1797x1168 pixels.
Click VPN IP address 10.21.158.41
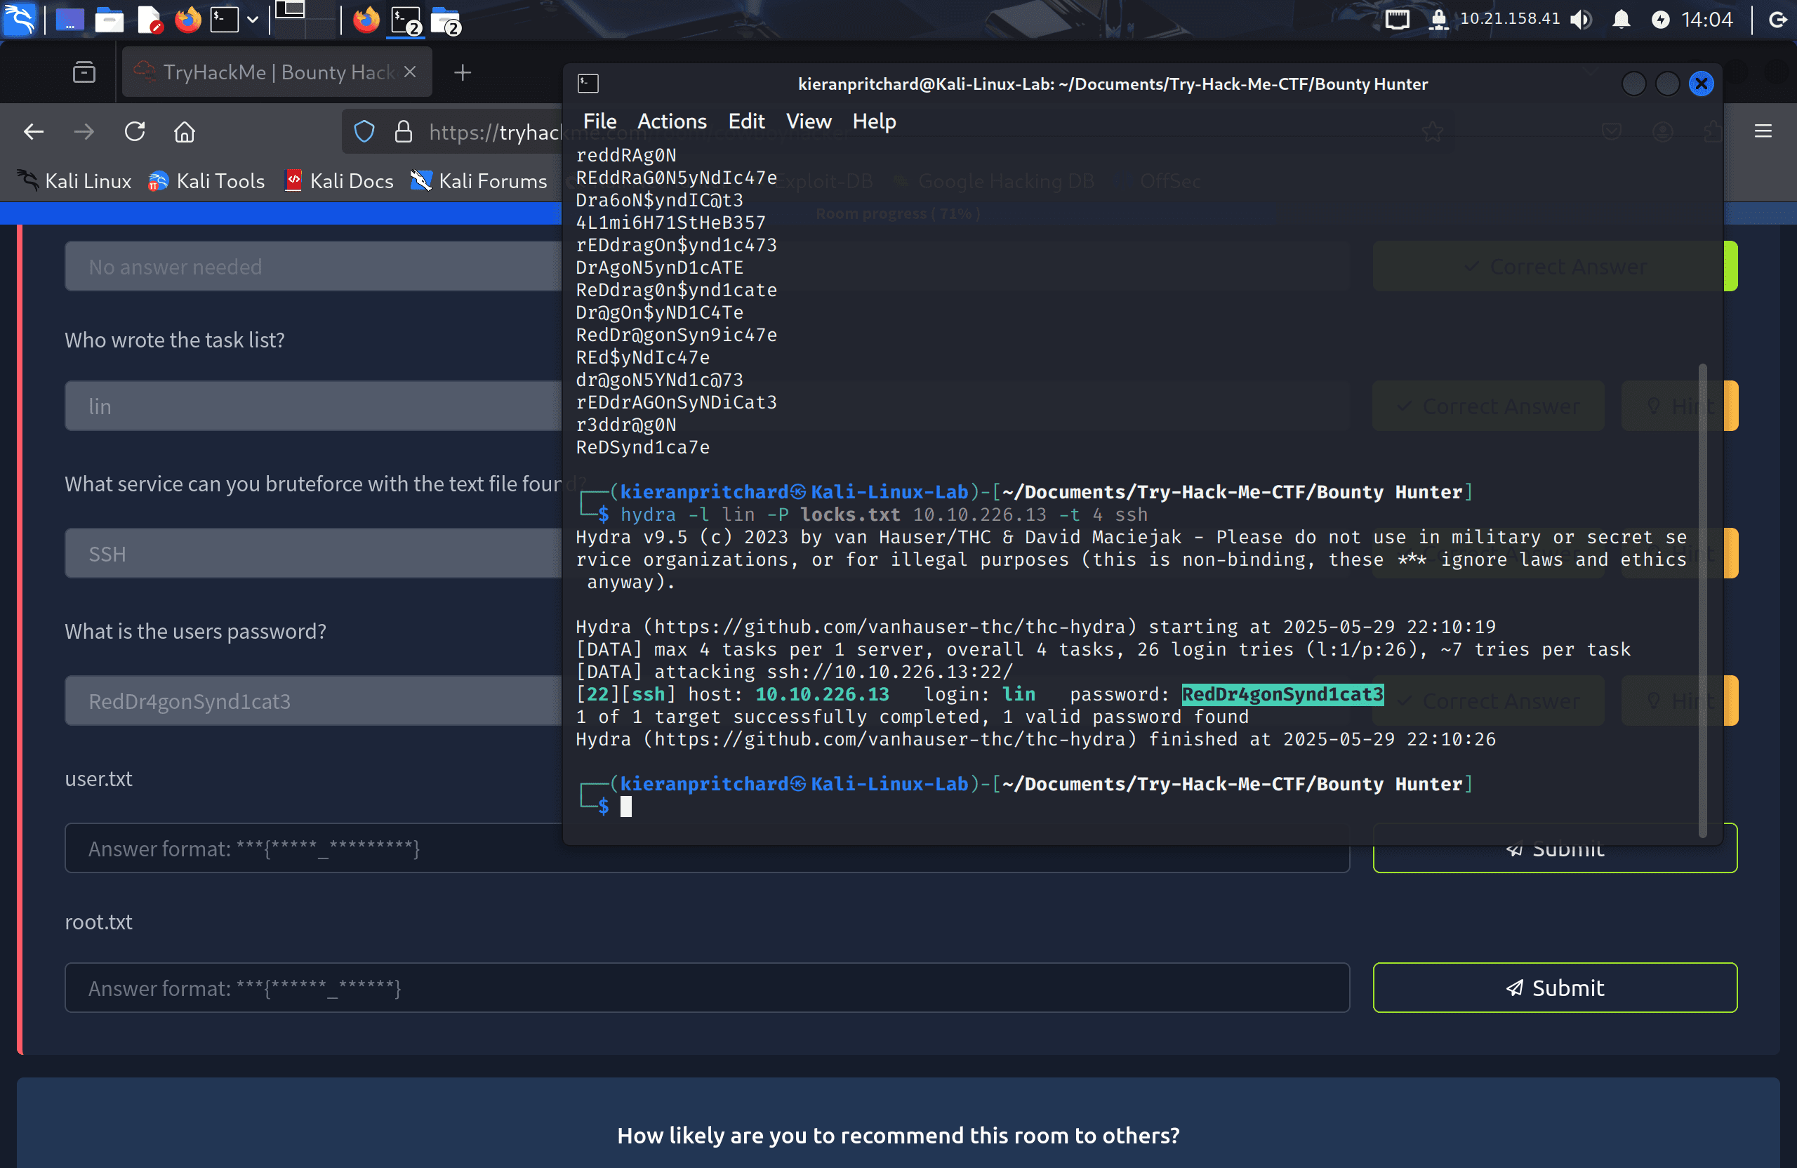(x=1509, y=19)
